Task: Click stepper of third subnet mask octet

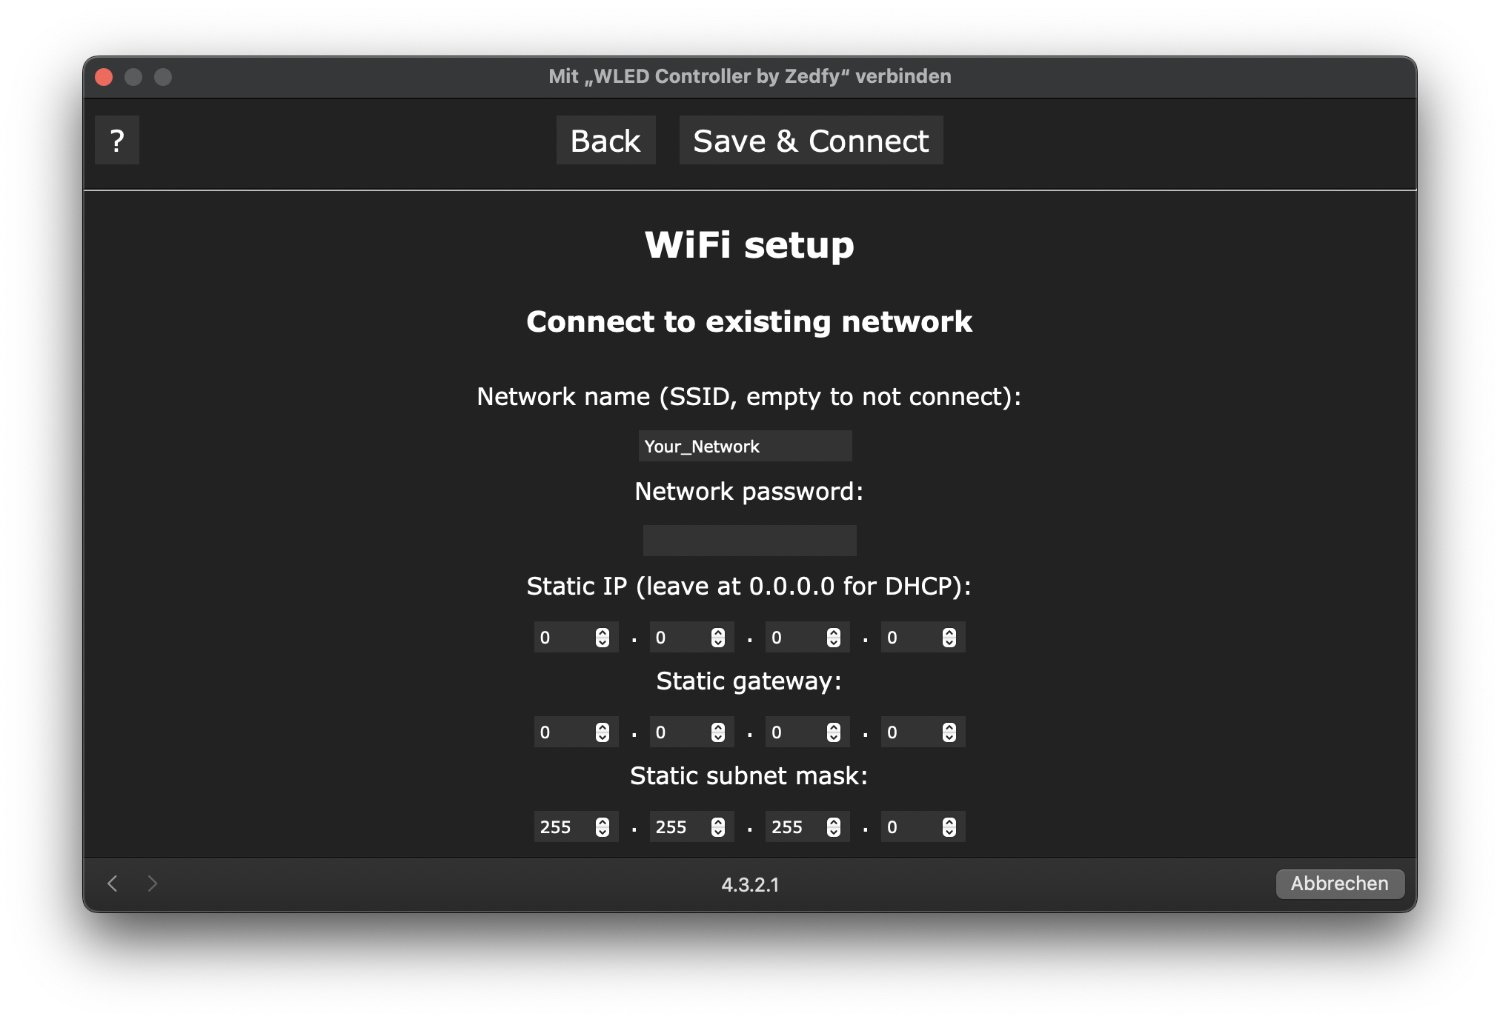Action: pos(833,827)
